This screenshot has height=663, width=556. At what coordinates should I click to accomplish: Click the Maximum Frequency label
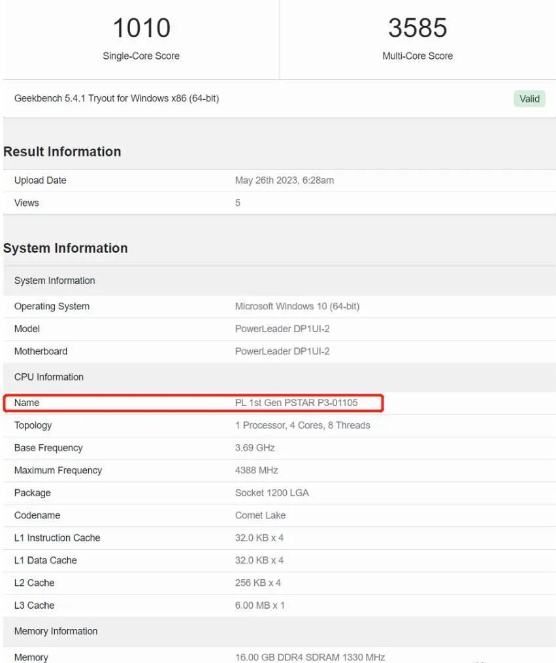[58, 470]
